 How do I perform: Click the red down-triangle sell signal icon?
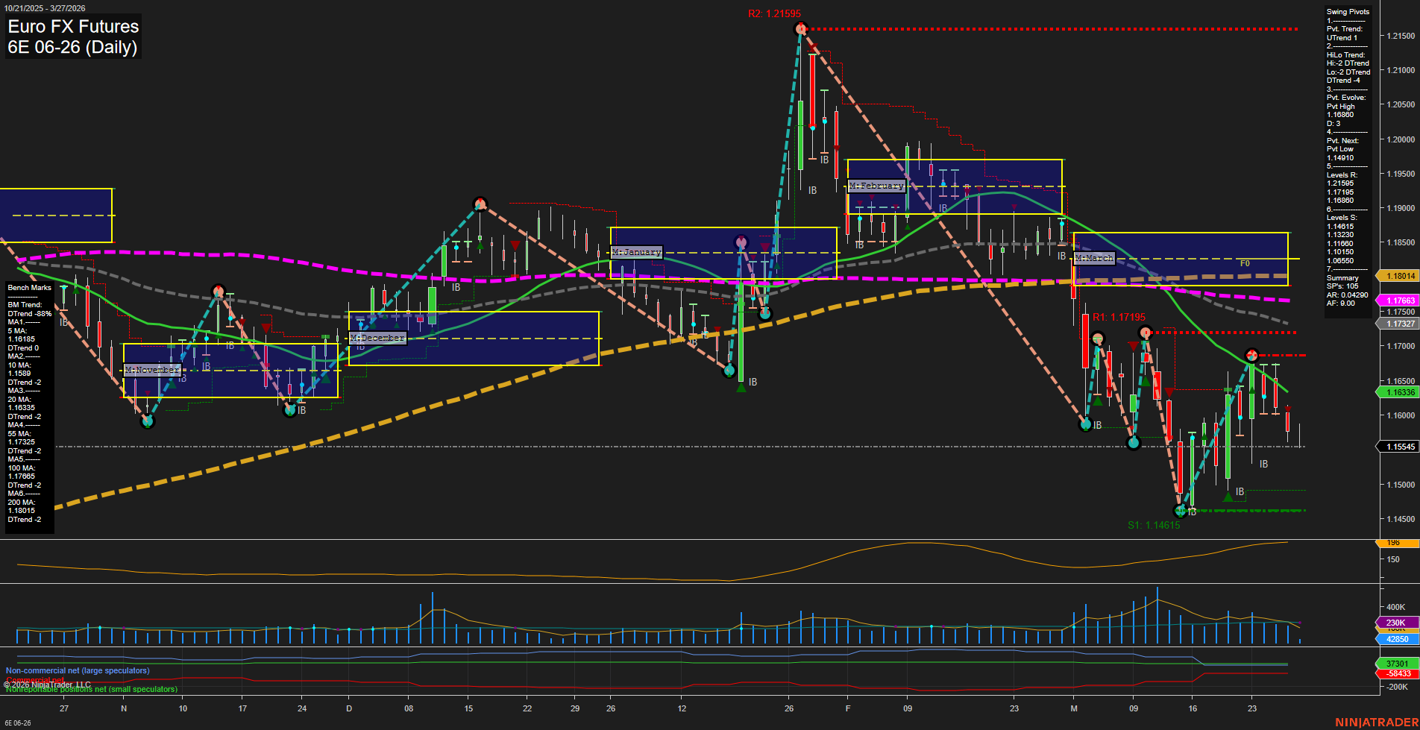click(515, 244)
